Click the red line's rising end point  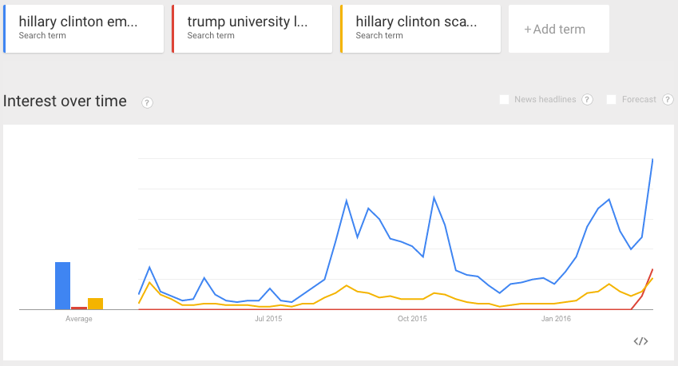(x=652, y=269)
